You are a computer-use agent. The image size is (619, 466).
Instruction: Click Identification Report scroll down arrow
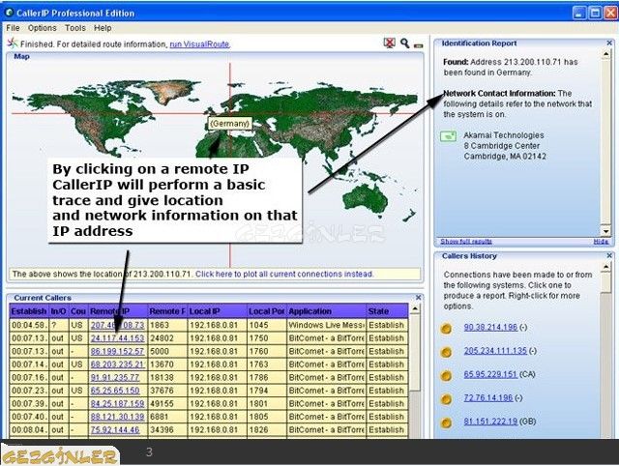pyautogui.click(x=606, y=231)
